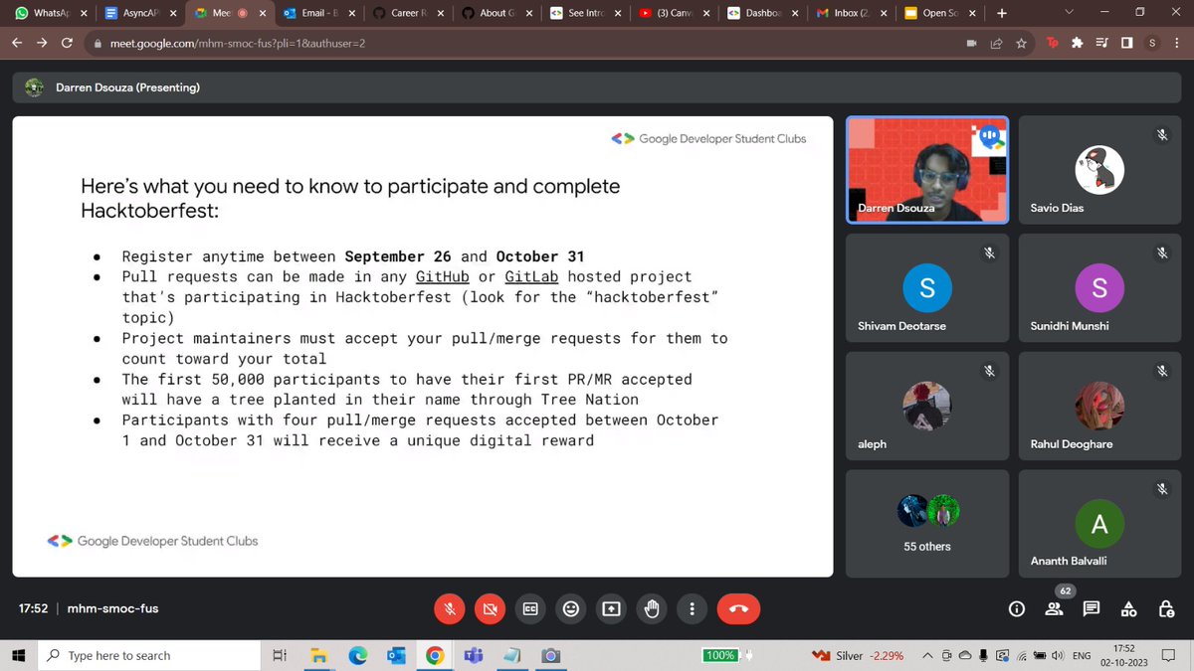1194x671 pixels.
Task: Open host controls lock icon
Action: [x=1166, y=608]
